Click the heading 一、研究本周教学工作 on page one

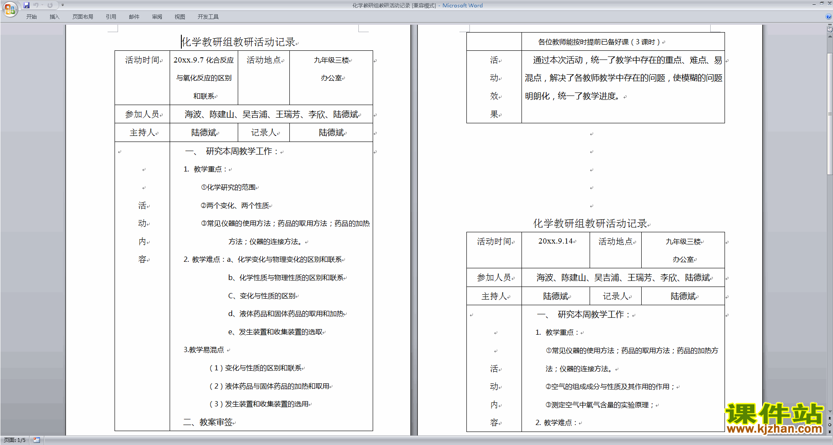point(232,151)
